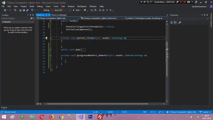The image size is (213, 120).
Task: Open the Edit menu
Action: coord(9,6)
